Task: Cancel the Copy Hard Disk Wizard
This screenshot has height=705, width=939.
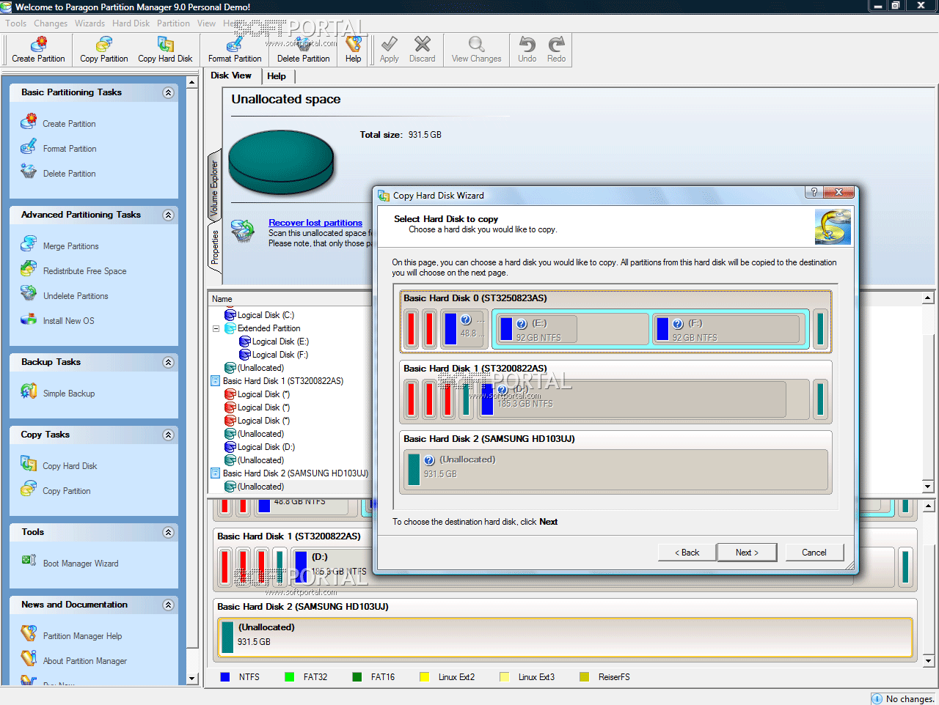Action: click(814, 553)
